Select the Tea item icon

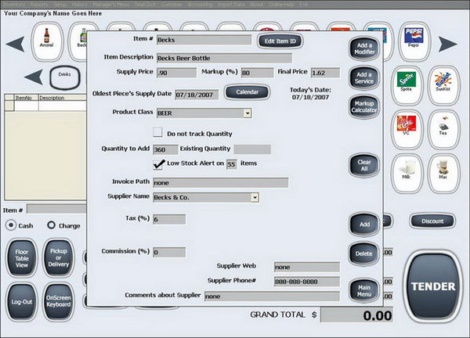click(443, 129)
